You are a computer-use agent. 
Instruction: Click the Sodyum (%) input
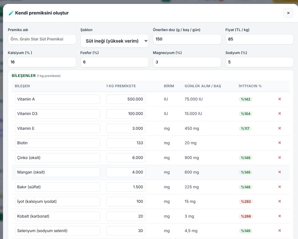coord(260,62)
